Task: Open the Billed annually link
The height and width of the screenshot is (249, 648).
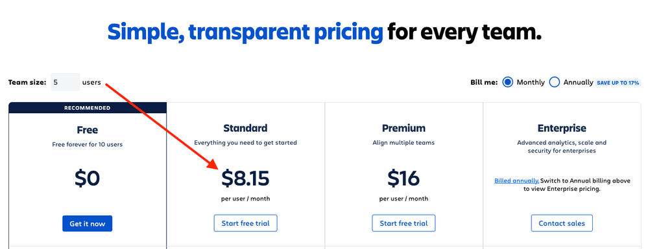Action: (516, 180)
